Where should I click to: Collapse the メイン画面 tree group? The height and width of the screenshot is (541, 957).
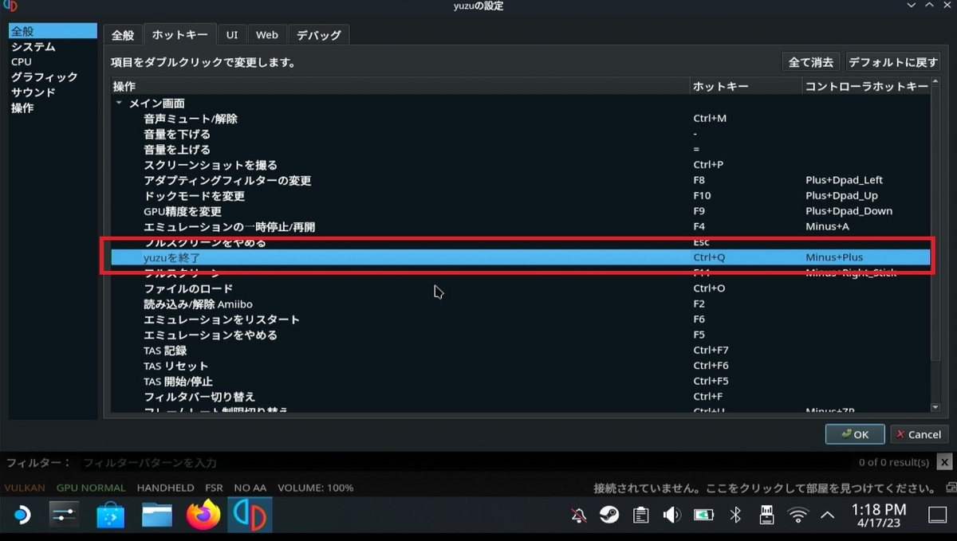(119, 103)
